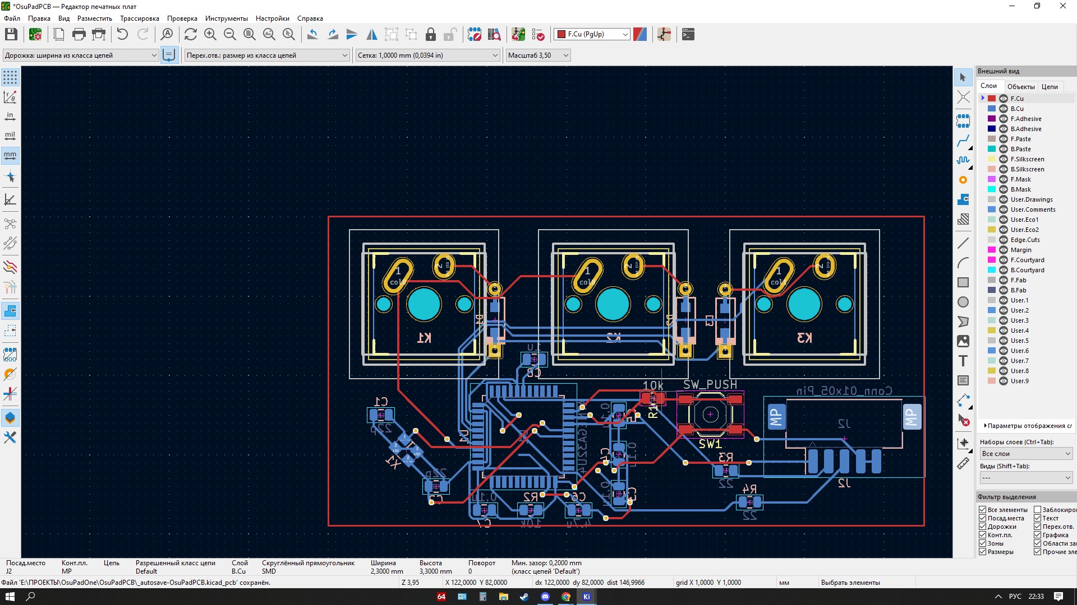Viewport: 1077px width, 605px height.
Task: Switch units to mils
Action: click(x=10, y=136)
